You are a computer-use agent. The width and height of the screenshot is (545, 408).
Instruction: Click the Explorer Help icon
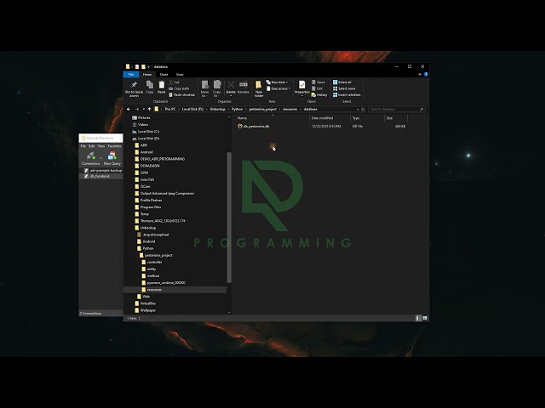426,74
